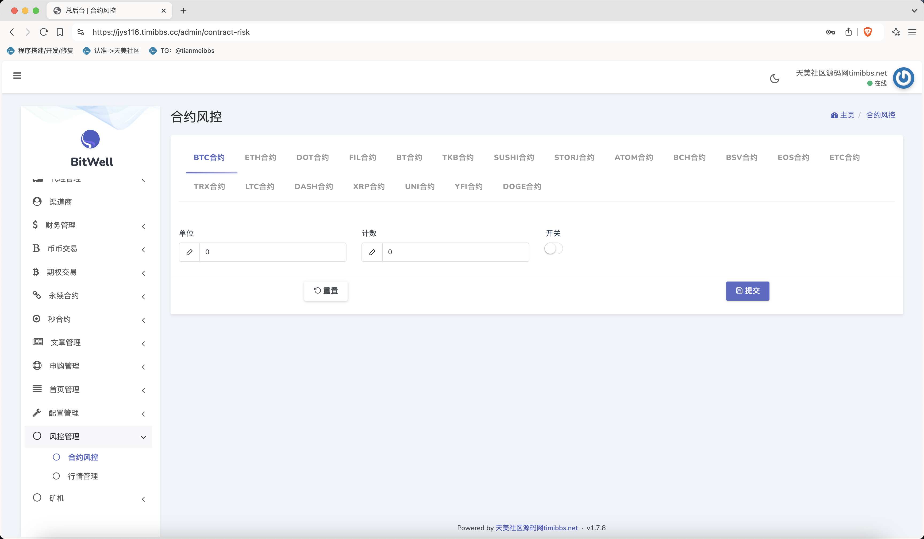Viewport: 924px width, 539px height.
Task: Select the BTC合约 tab
Action: [209, 157]
